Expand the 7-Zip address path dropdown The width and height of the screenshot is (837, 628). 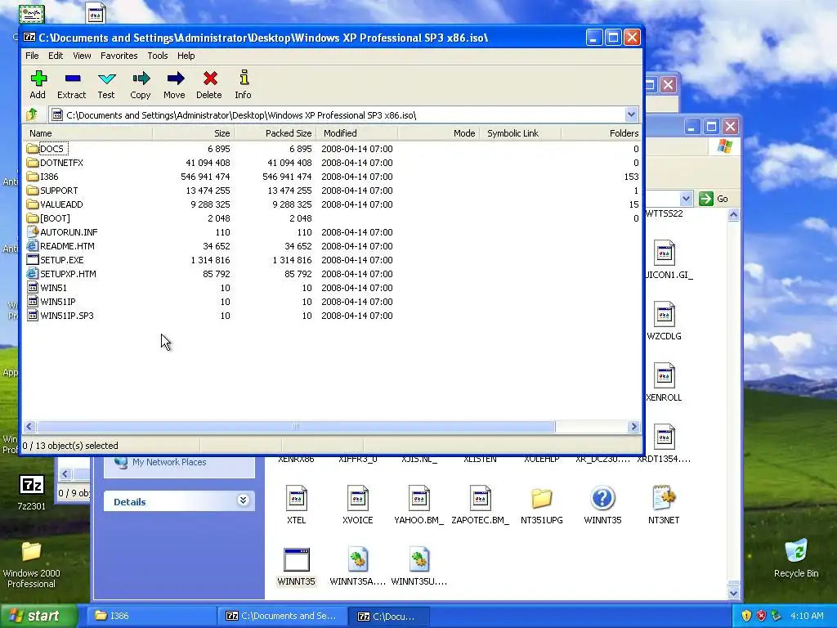(631, 114)
